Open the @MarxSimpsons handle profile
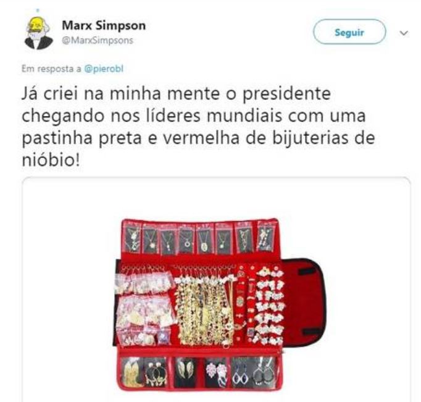421x402 pixels. tap(98, 40)
